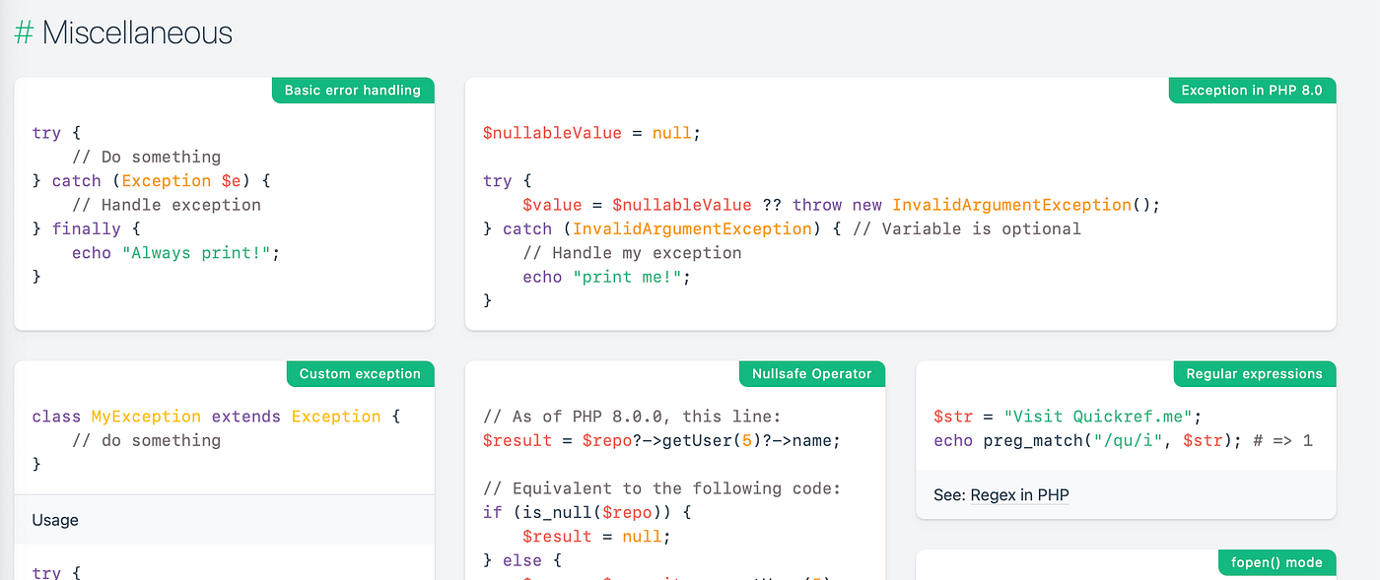Click the Nullsafe Operator card label
The image size is (1380, 580).
[x=812, y=373]
